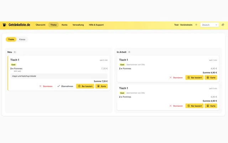Click Karte on the 7,35 € order
Image resolution: width=228 pixels, height=143 pixels.
(102, 86)
